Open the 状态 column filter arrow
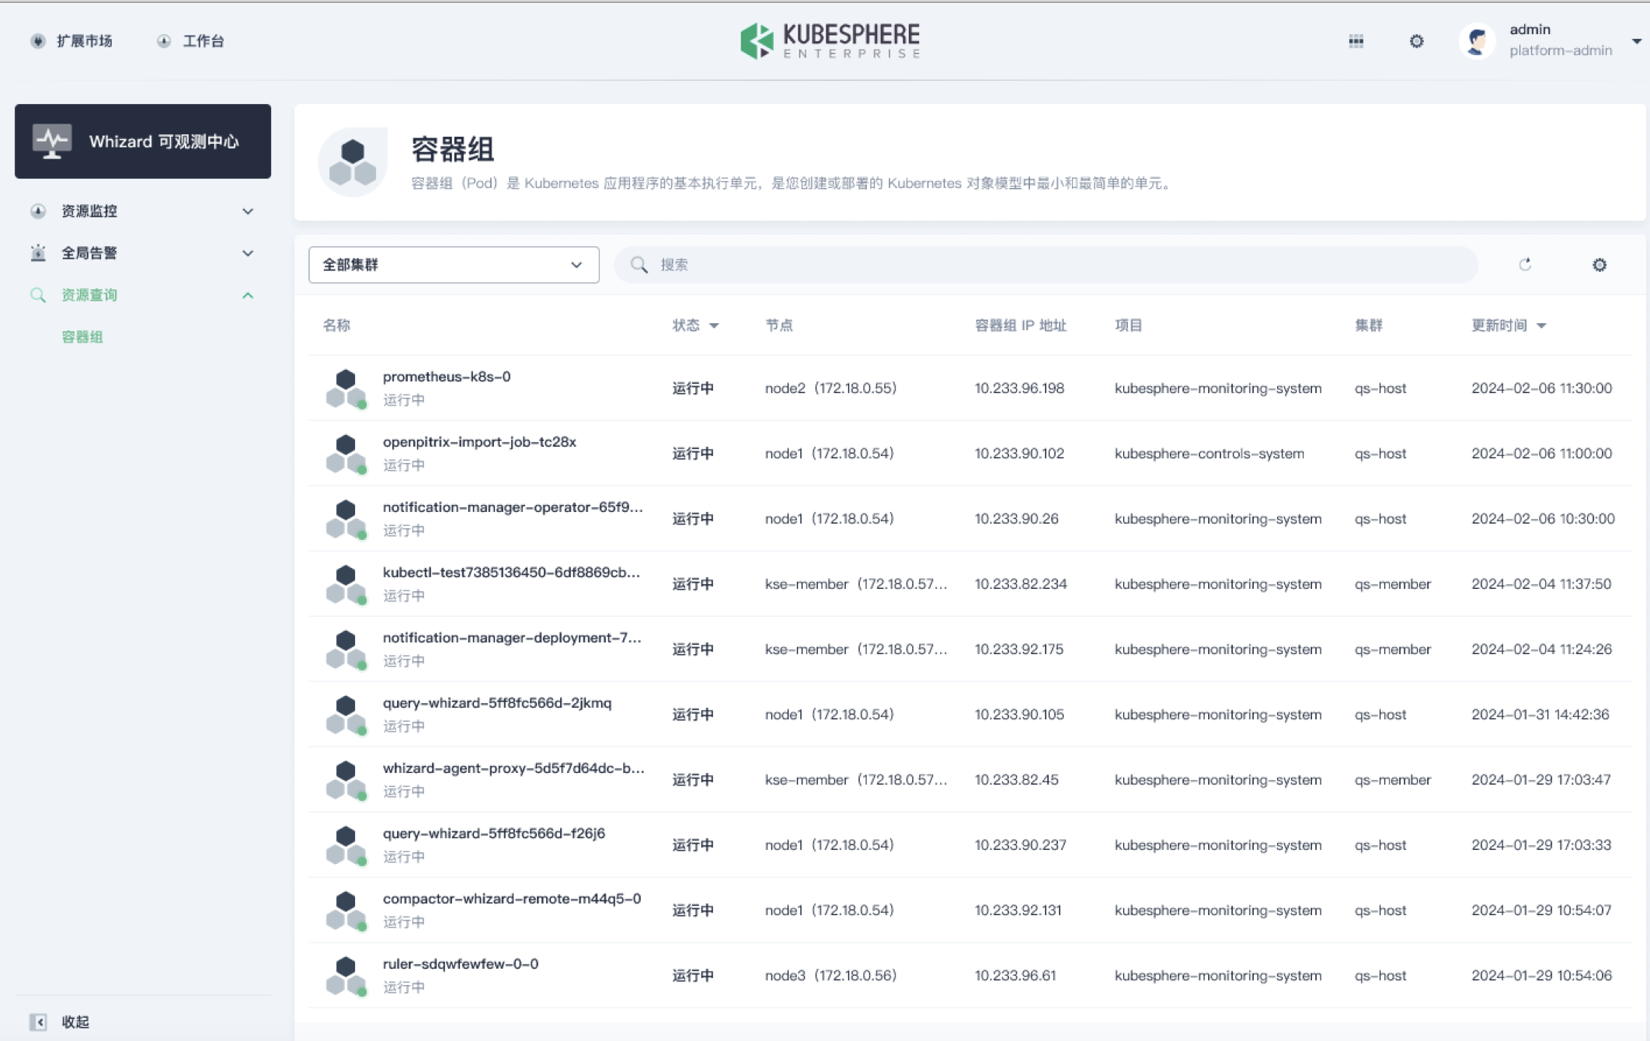Screen dimensions: 1650x1041 coord(714,326)
